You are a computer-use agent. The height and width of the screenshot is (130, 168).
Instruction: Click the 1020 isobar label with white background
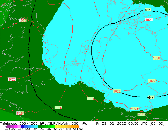click(149, 20)
